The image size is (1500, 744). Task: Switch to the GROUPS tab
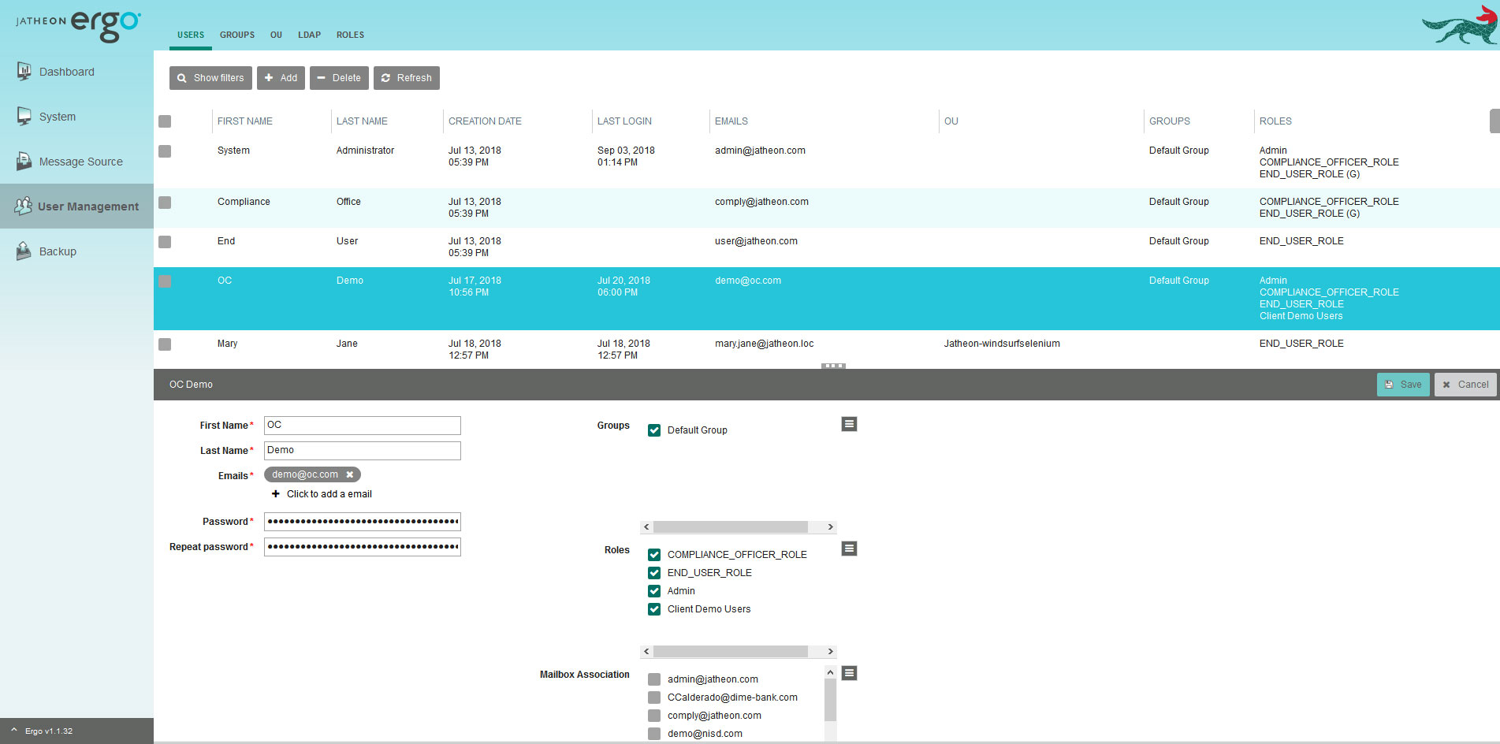tap(237, 35)
